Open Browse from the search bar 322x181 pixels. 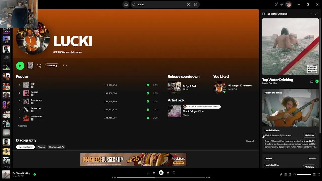(195, 5)
